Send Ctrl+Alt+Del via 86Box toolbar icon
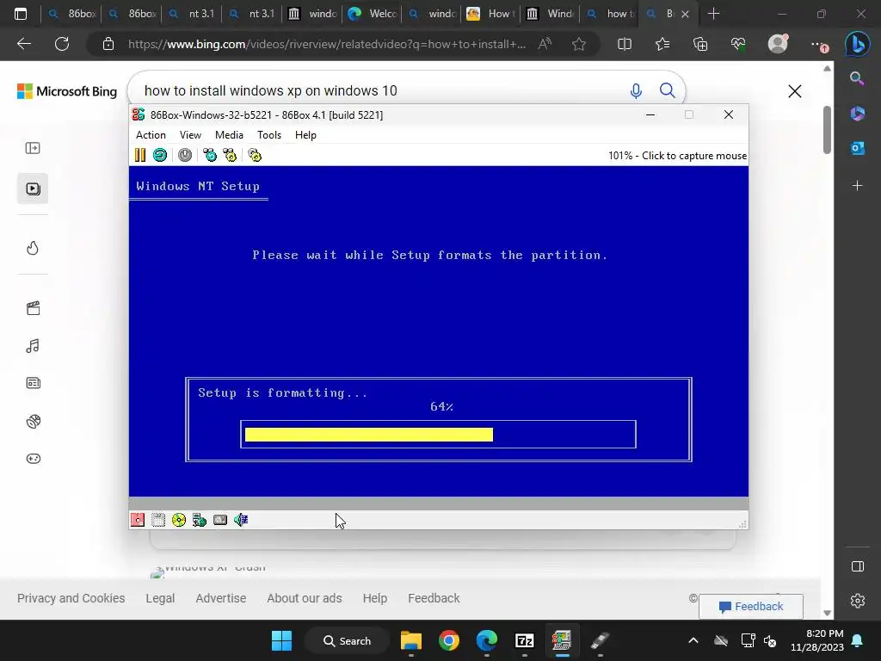Viewport: 881px width, 661px height. coord(210,155)
